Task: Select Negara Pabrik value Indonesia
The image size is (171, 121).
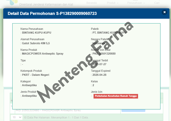Action: 99,43
